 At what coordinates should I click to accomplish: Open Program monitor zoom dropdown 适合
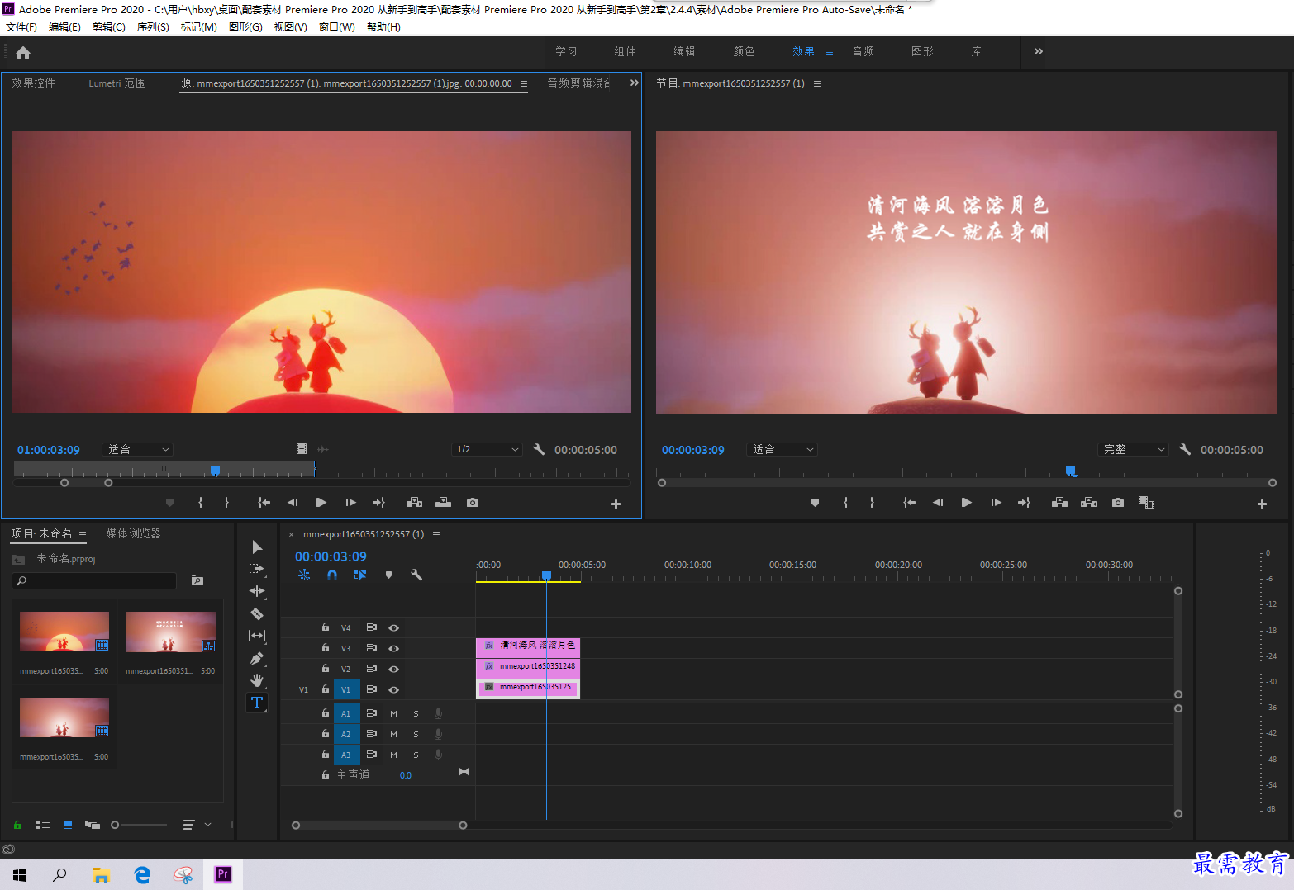point(782,450)
